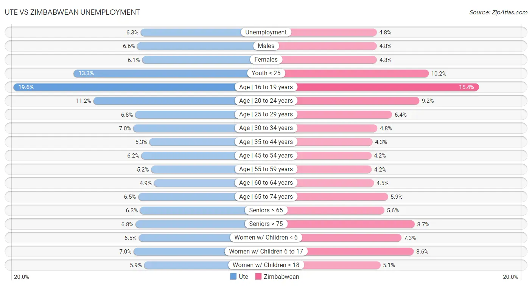
Task: Click the Males category label
Action: tap(266, 46)
